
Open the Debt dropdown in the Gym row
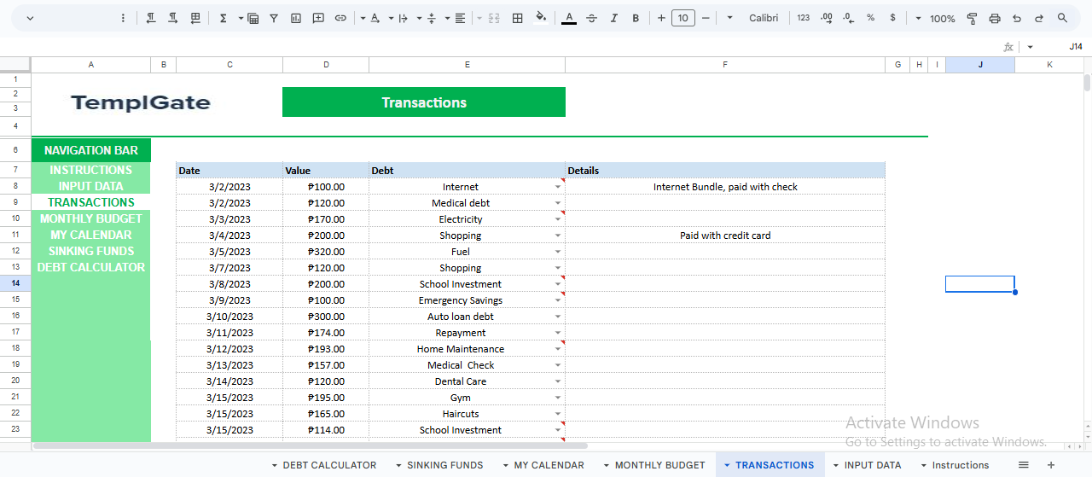pos(559,398)
